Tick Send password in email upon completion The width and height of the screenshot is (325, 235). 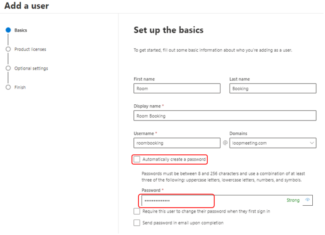point(137,223)
